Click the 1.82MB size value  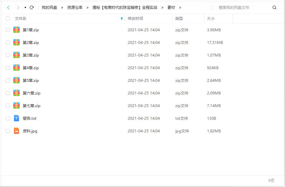click(214, 131)
